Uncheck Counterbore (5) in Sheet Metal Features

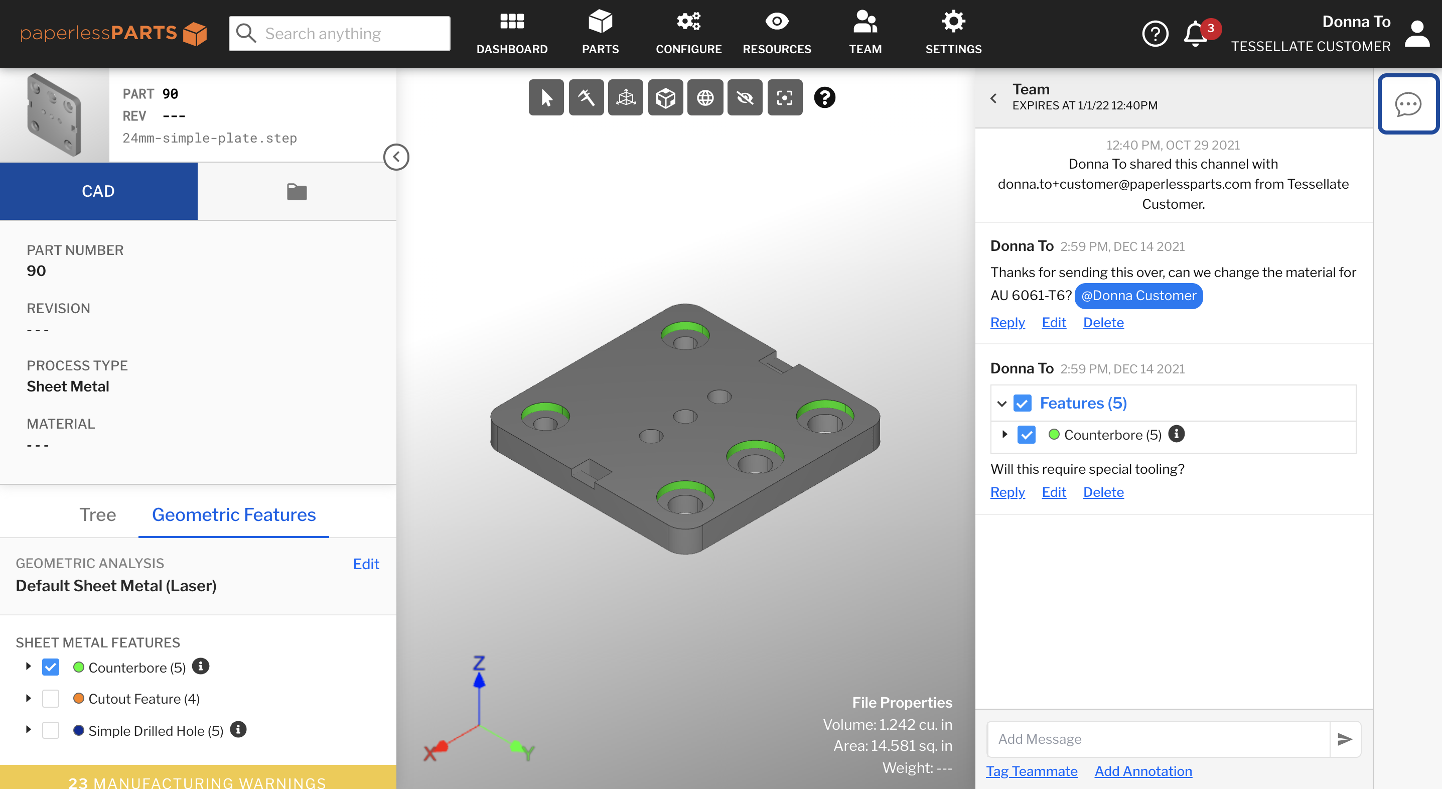click(x=50, y=667)
